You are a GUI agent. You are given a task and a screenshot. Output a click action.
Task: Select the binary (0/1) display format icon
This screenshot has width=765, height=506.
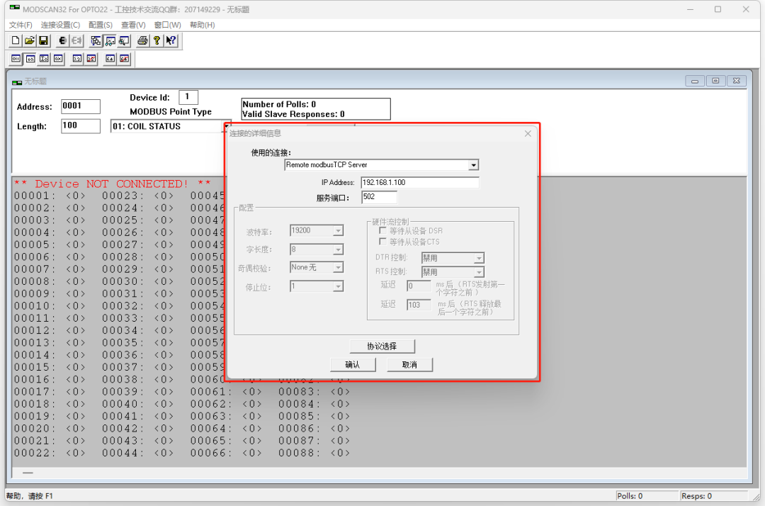[x=16, y=59]
